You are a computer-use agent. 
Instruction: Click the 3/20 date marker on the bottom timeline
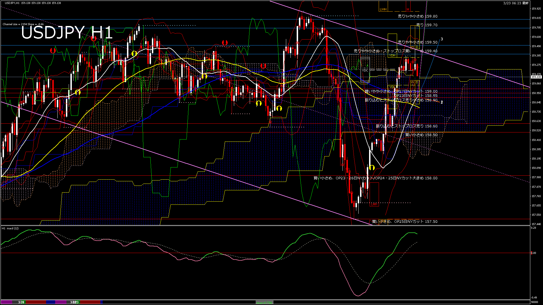pos(21,302)
